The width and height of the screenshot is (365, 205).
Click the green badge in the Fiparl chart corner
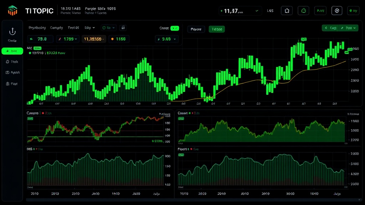pos(181,155)
